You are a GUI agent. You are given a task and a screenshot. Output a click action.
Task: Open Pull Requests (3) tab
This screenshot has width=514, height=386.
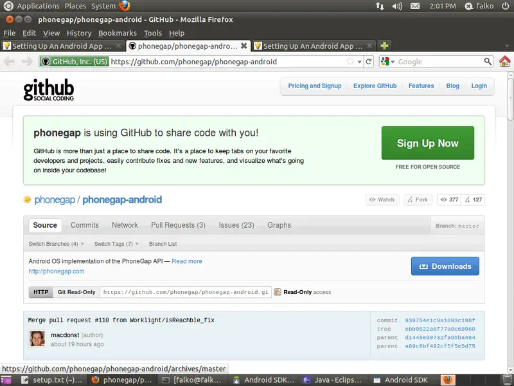pos(178,225)
